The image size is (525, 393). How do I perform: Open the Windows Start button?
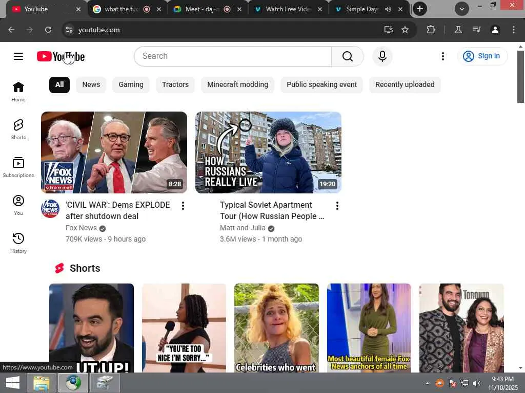(13, 383)
